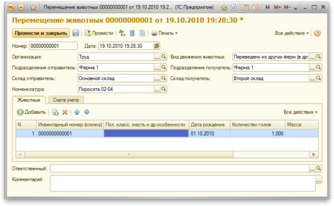Click the M- memory subtract button

tap(287, 7)
